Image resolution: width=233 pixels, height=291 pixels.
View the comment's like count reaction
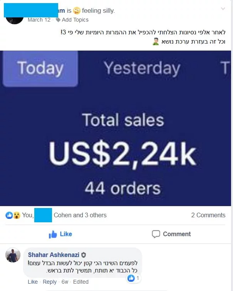133,278
